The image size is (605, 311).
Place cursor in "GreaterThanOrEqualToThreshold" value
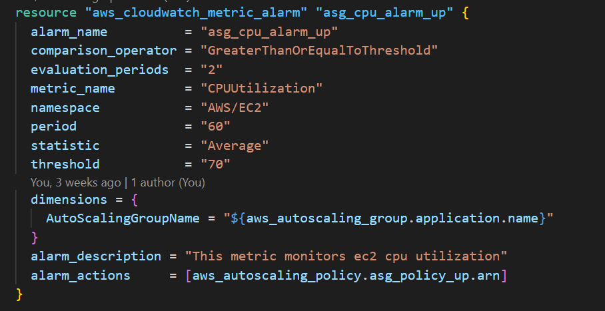coord(319,51)
